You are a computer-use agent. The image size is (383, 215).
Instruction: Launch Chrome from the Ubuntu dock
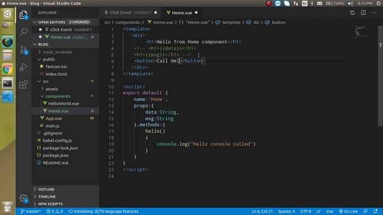tap(8, 70)
